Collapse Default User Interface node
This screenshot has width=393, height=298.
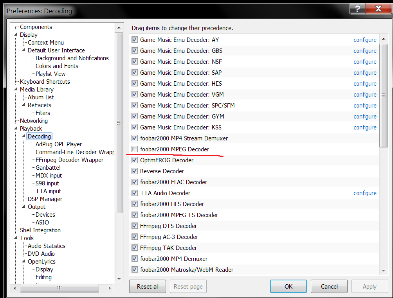tap(24, 50)
